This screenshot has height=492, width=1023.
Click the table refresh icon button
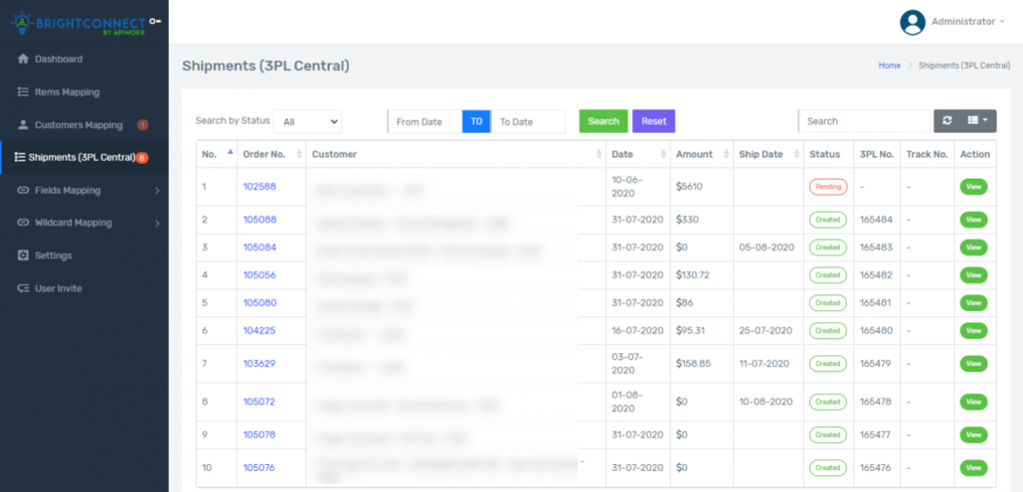point(947,121)
